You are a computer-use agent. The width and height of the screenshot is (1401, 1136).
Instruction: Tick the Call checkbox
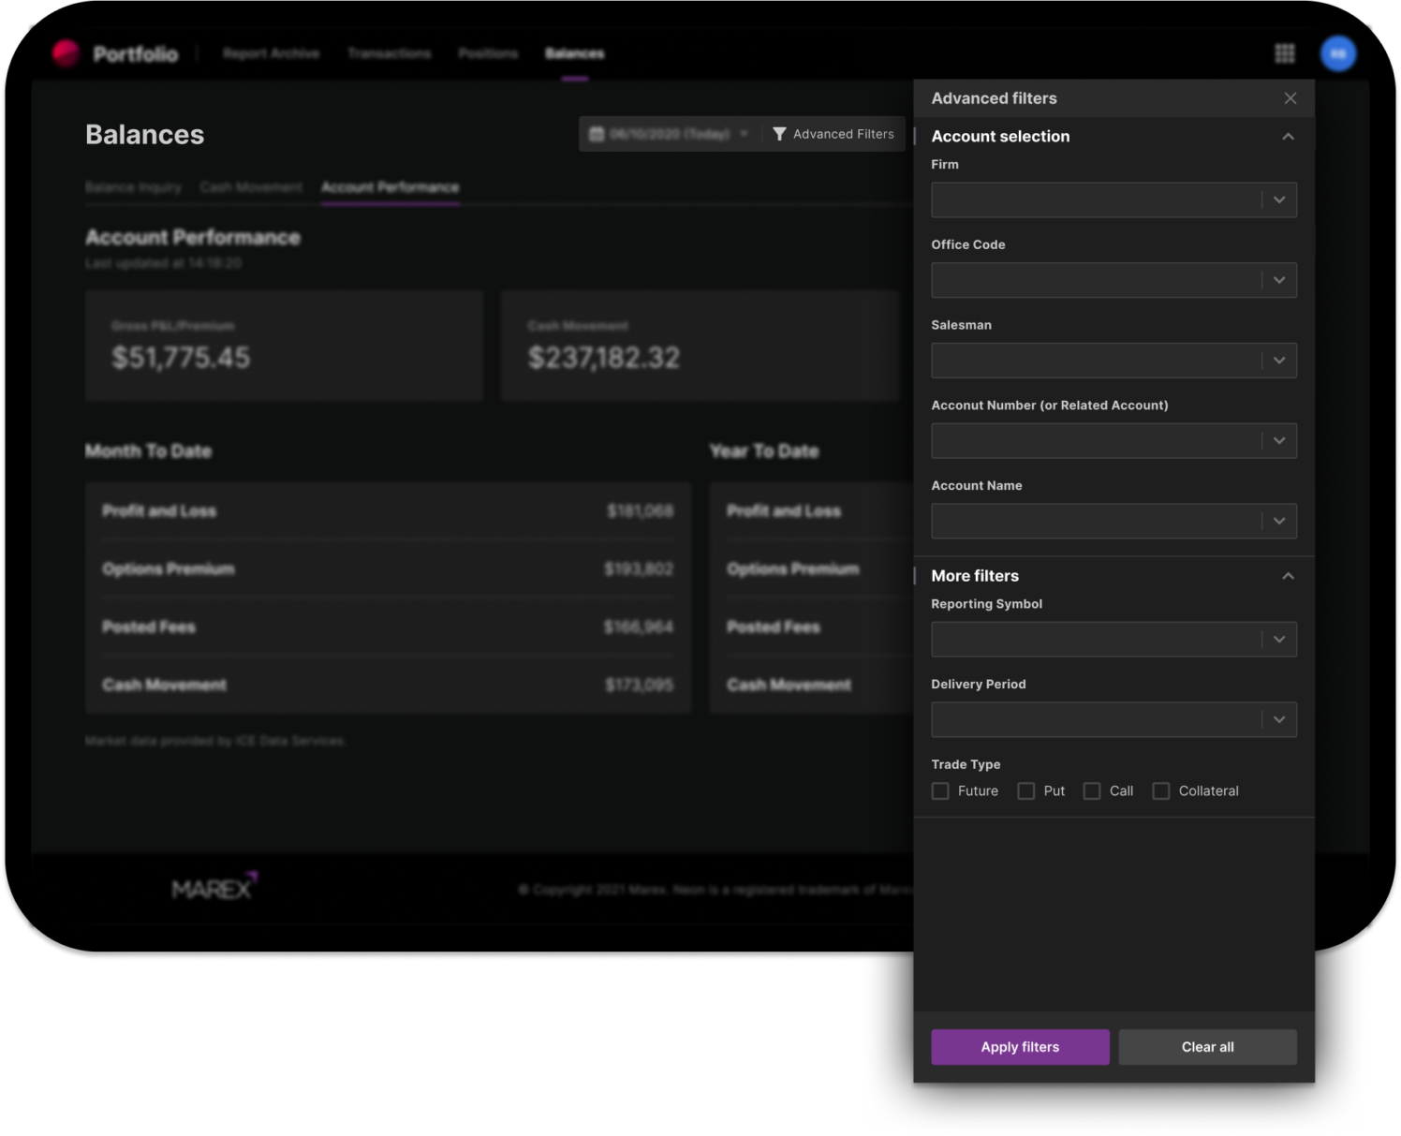[1092, 791]
